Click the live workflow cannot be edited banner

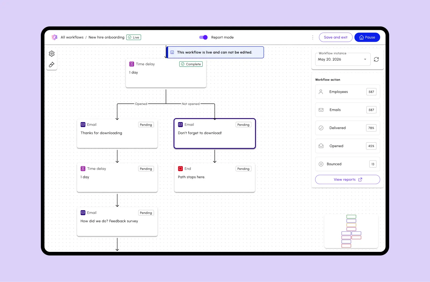[215, 52]
